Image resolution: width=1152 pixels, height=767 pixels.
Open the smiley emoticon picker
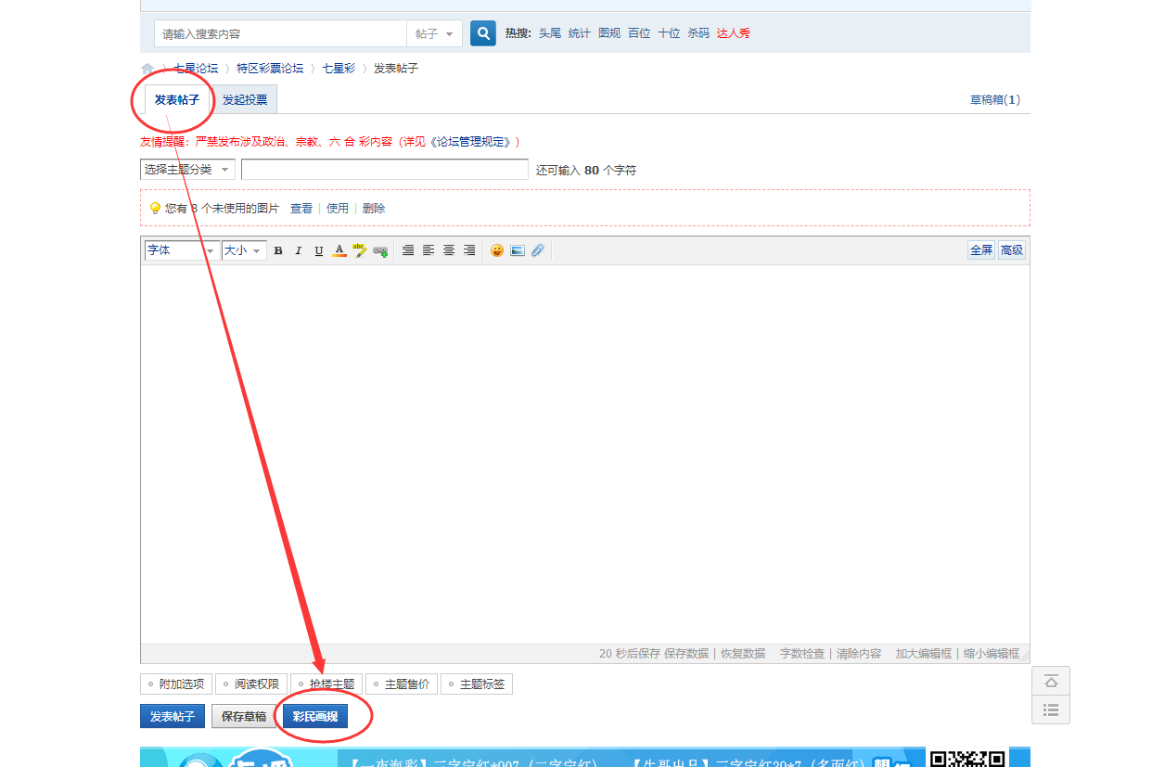click(497, 250)
